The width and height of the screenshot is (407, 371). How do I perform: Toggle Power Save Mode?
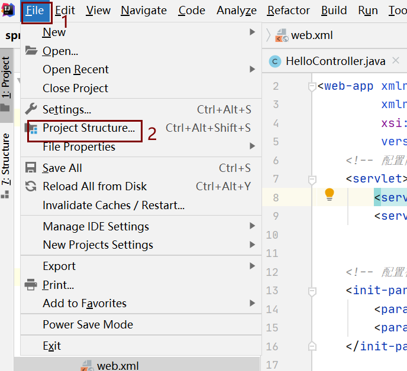[88, 324]
